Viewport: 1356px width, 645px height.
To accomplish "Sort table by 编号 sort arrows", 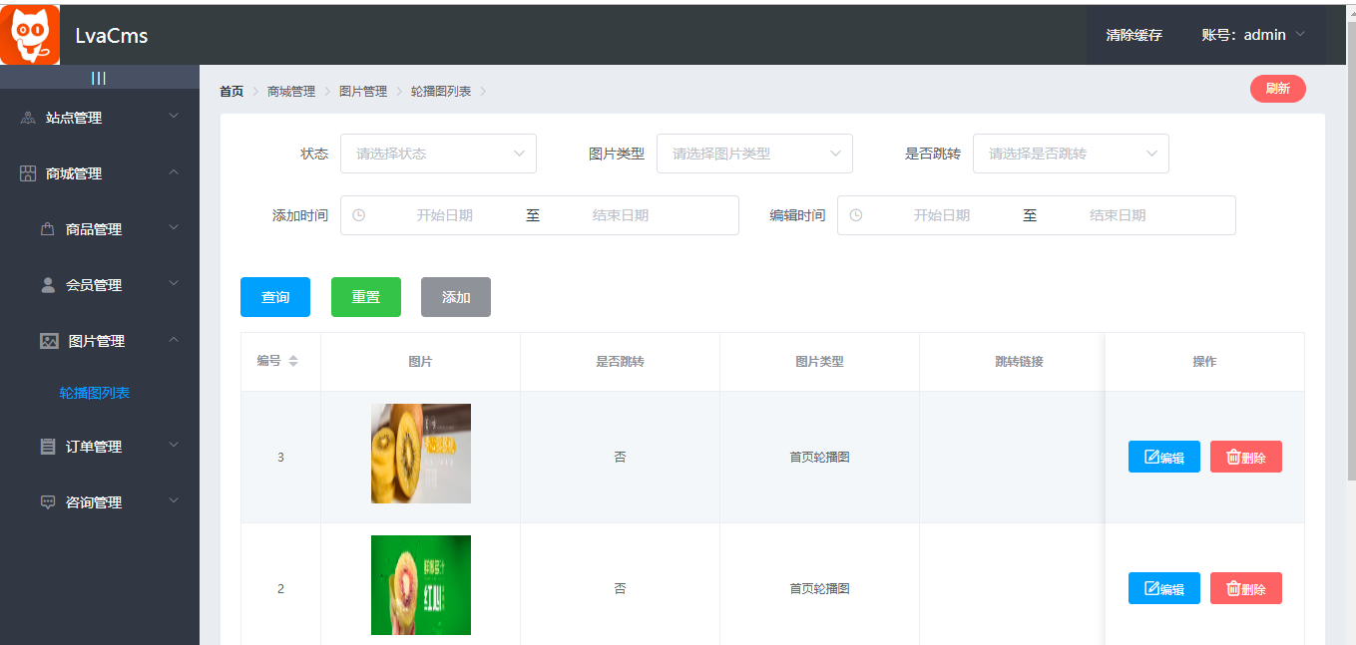I will coord(293,361).
